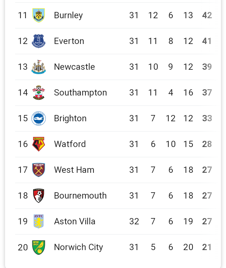This screenshot has height=268, width=226.
Task: Click the Watford club crest
Action: tap(39, 144)
